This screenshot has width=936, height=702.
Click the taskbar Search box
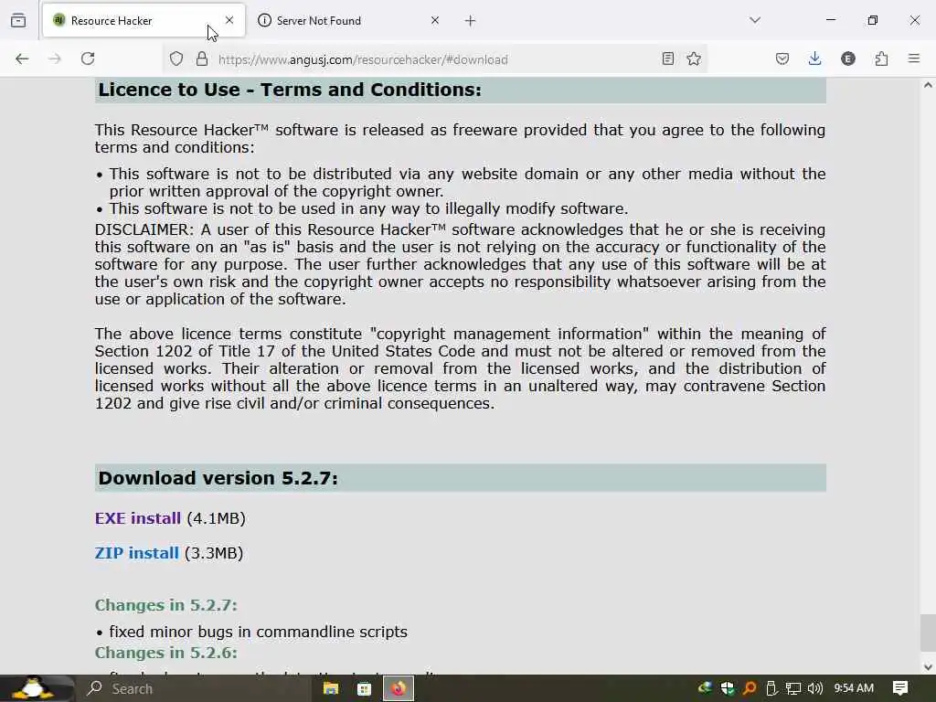pos(194,689)
